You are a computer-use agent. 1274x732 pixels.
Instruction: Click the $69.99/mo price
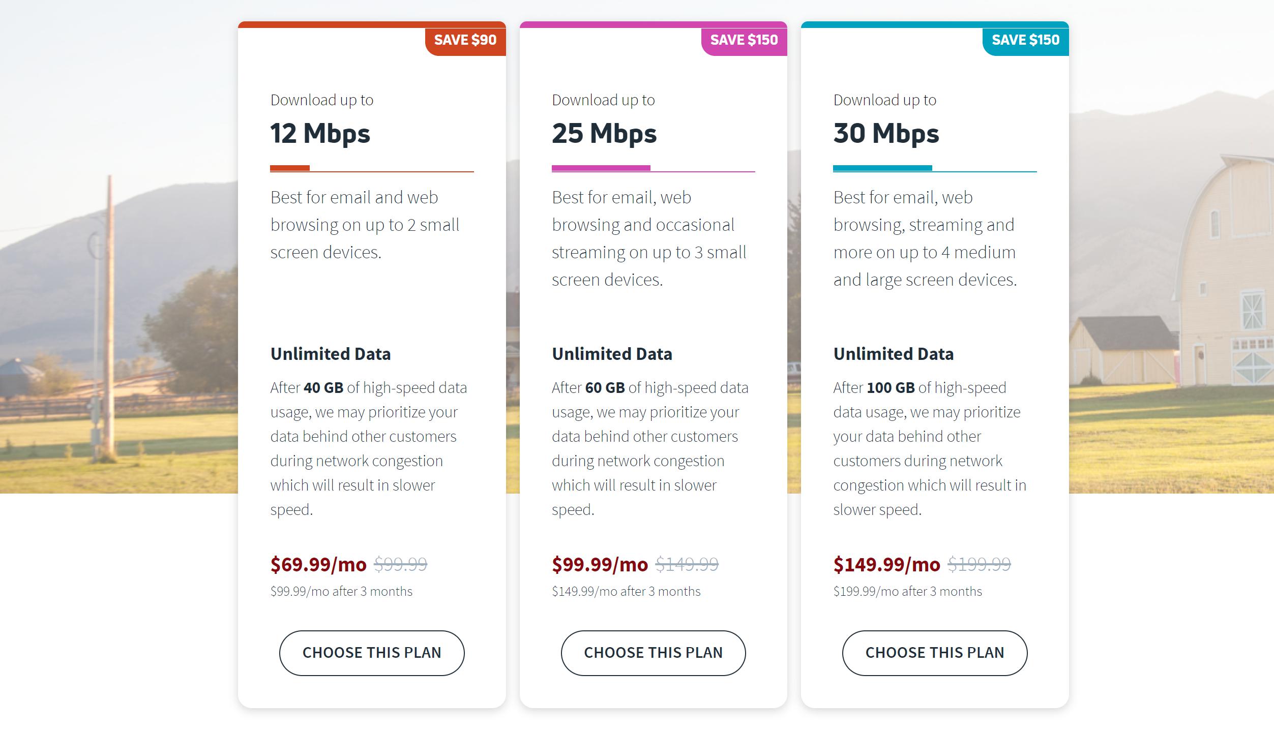tap(318, 564)
